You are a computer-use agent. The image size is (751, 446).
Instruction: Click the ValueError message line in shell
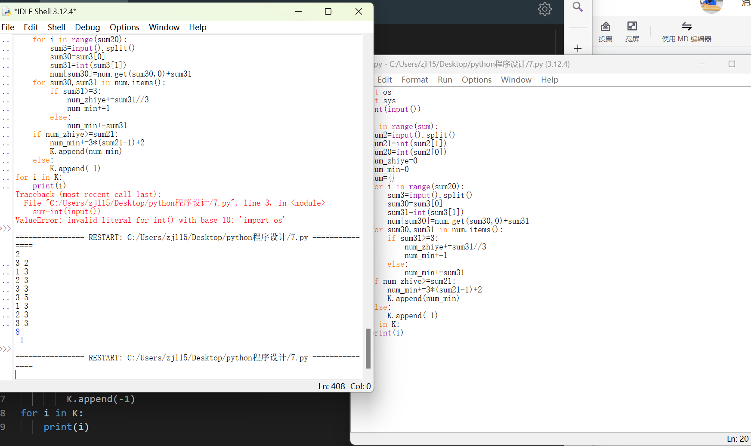[150, 220]
